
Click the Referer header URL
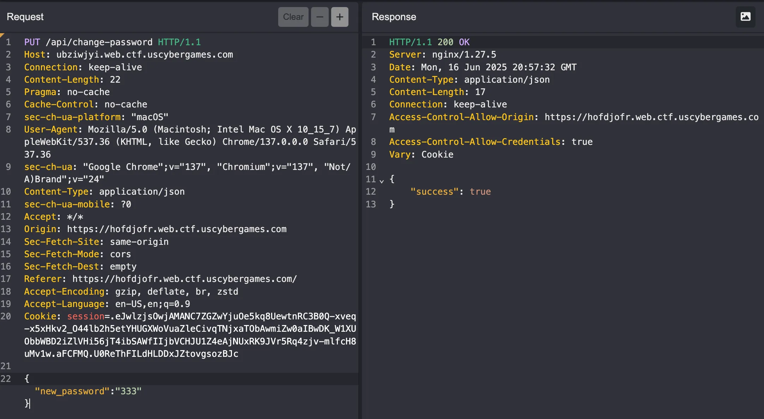tap(184, 279)
